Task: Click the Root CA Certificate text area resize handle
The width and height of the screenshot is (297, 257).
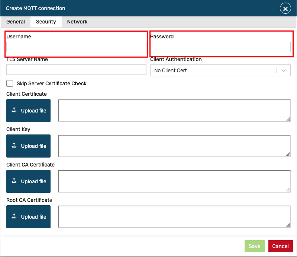Action: click(288, 225)
